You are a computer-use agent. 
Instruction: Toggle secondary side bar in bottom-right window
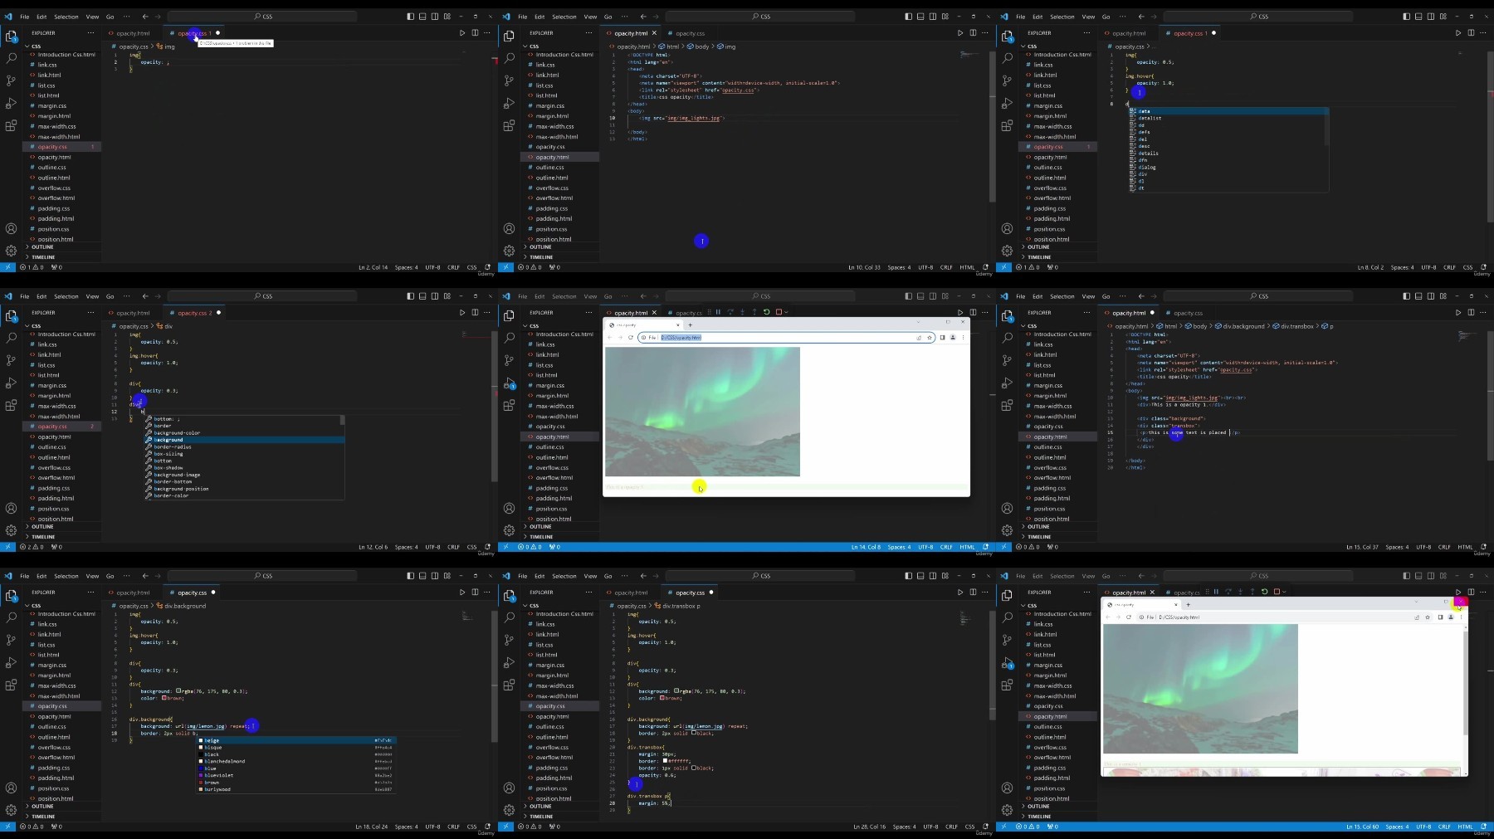click(1431, 576)
